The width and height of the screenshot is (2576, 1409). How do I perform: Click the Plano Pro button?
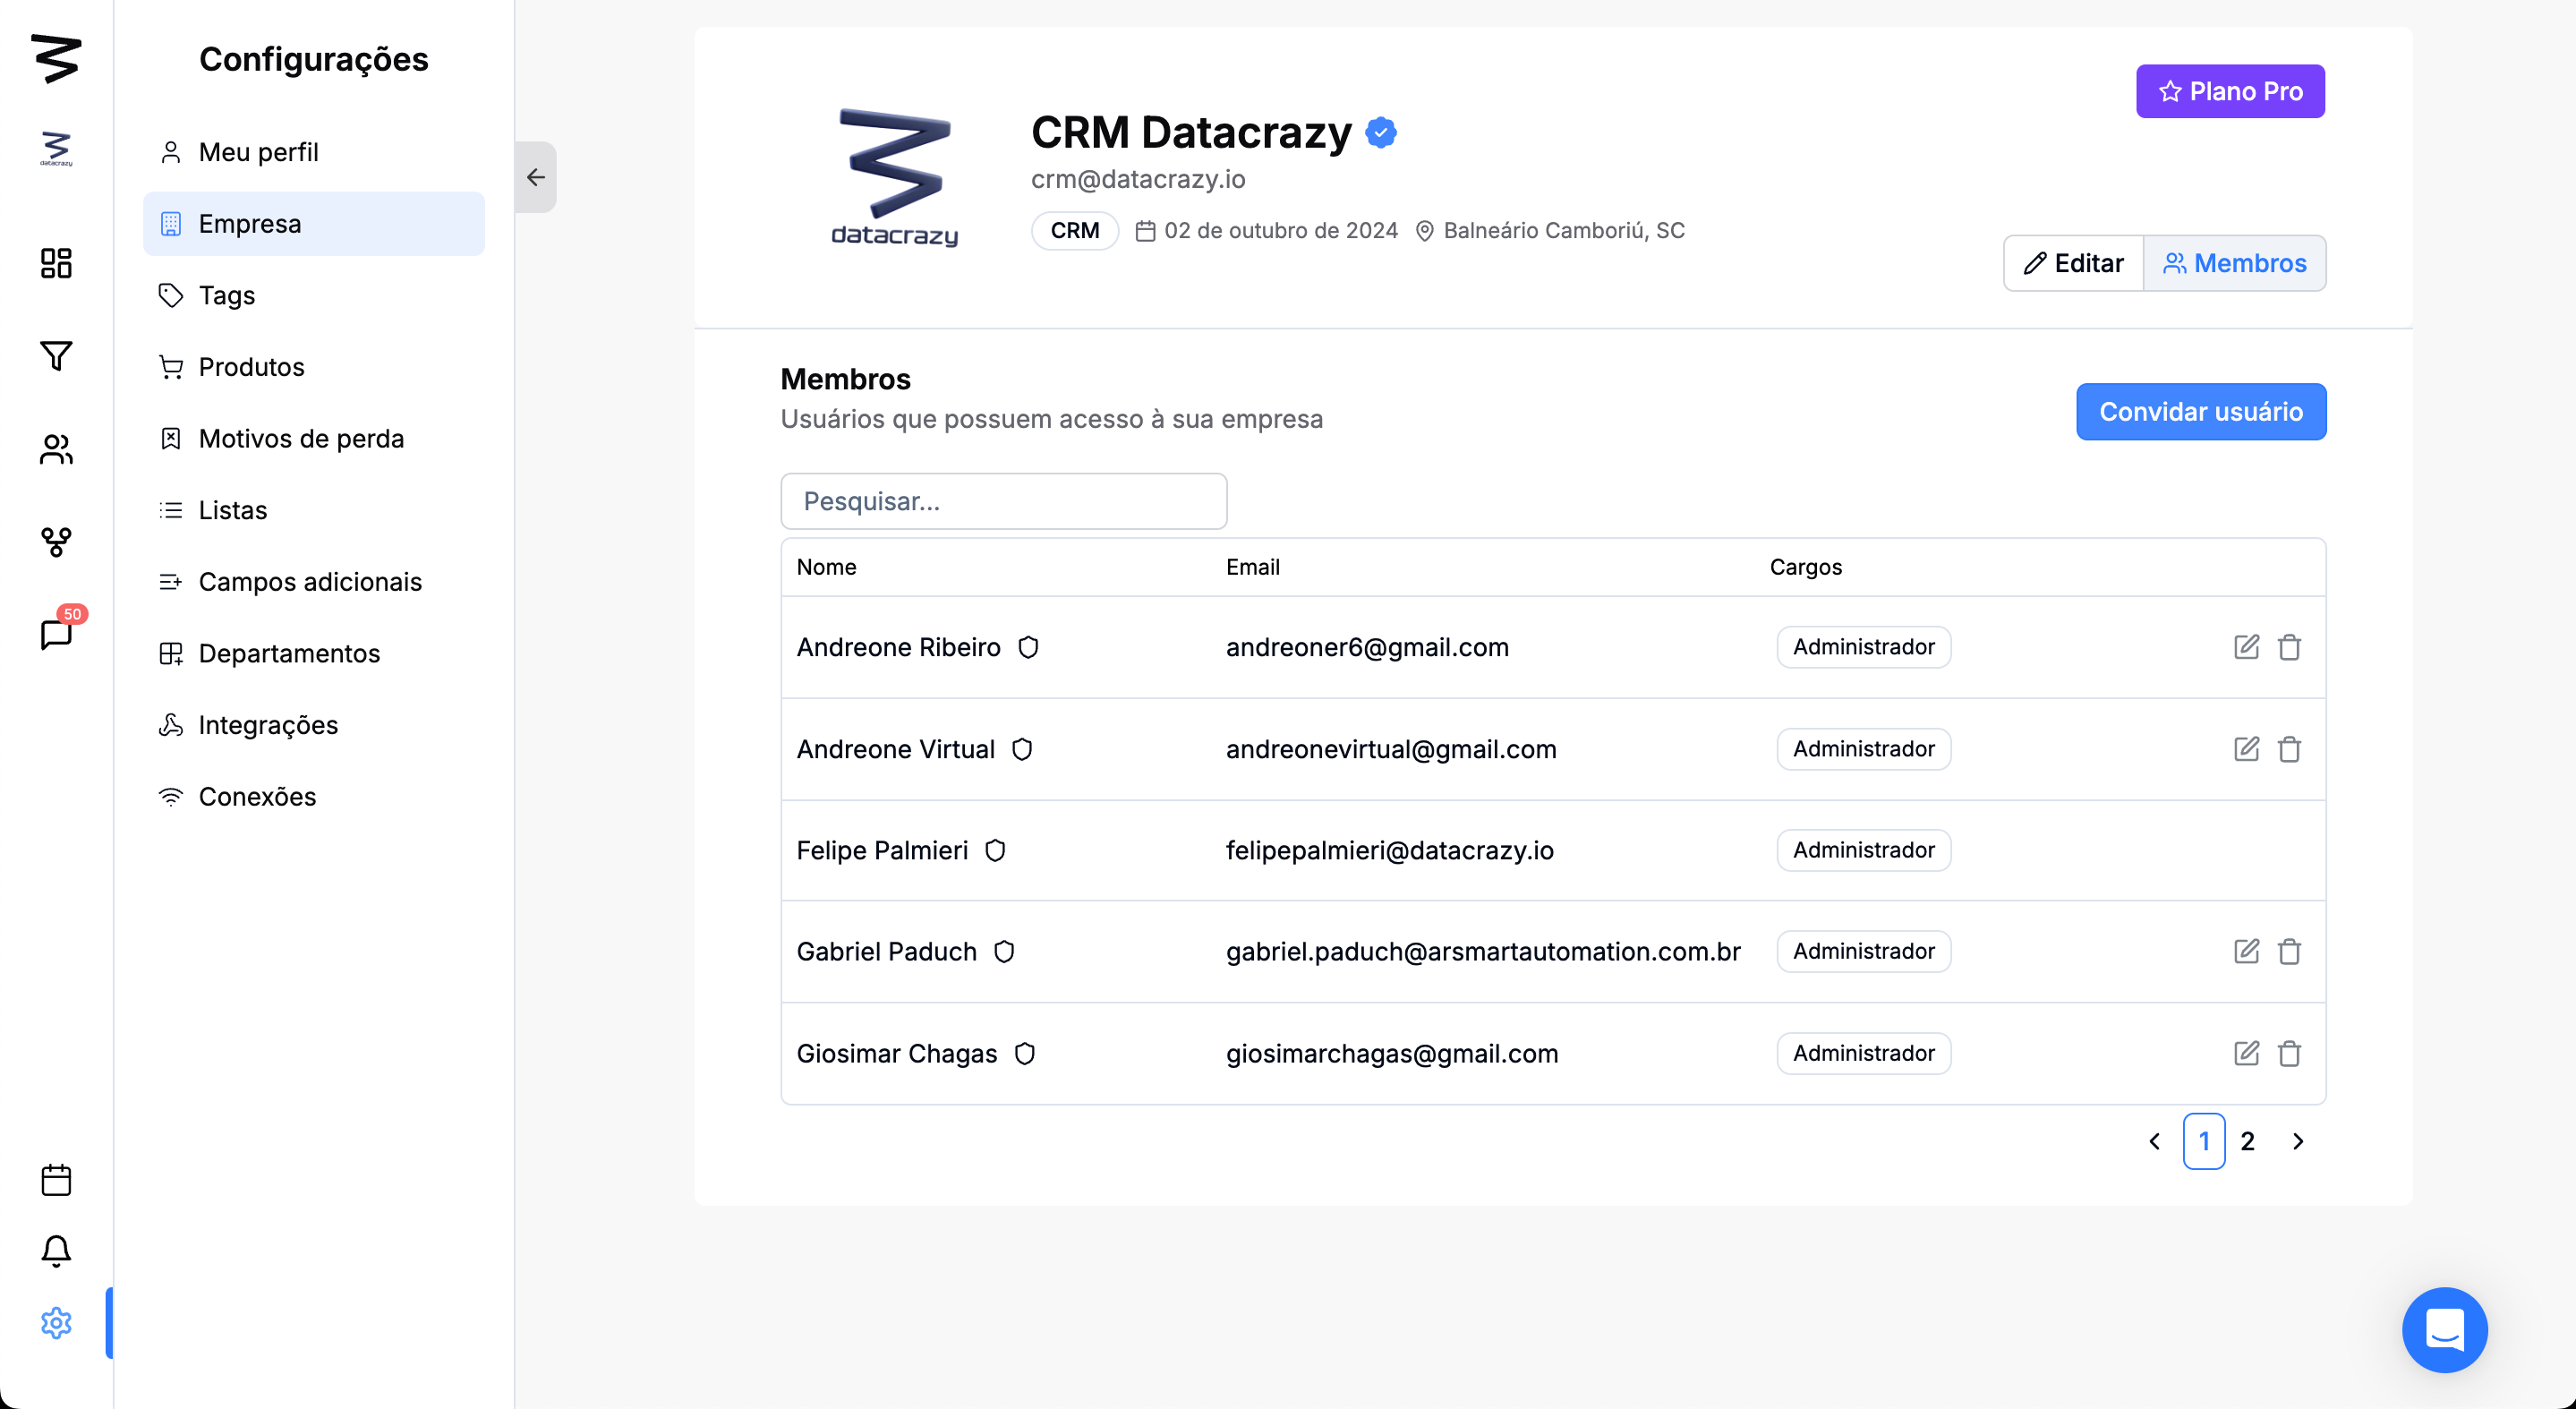click(x=2230, y=91)
